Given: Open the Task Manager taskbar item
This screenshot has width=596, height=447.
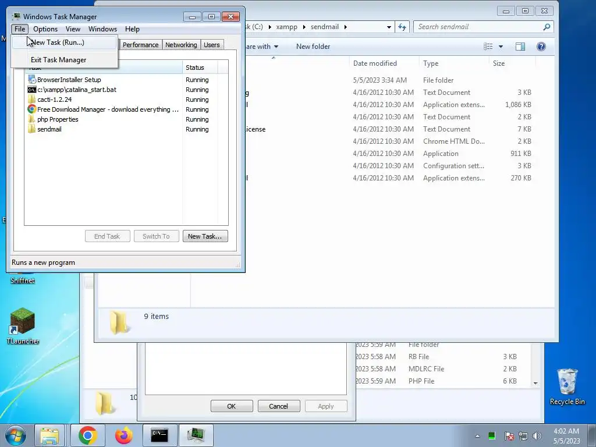Looking at the screenshot, I should coord(196,435).
